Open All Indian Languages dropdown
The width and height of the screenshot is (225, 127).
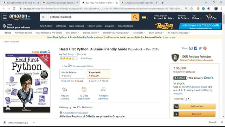[179, 33]
